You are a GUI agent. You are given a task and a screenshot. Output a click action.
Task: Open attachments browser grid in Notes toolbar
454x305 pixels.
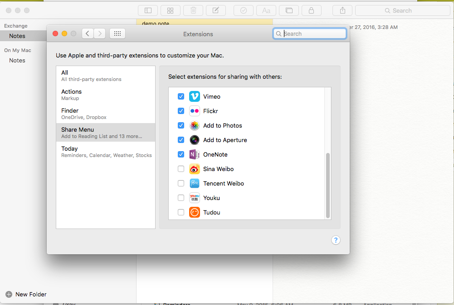(x=170, y=11)
